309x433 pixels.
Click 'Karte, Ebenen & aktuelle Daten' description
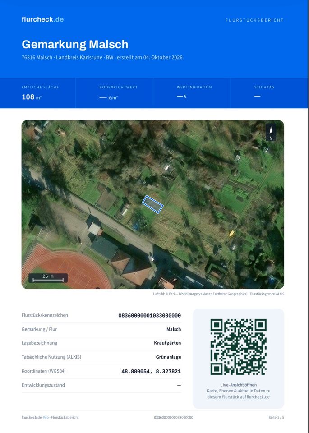239,394
